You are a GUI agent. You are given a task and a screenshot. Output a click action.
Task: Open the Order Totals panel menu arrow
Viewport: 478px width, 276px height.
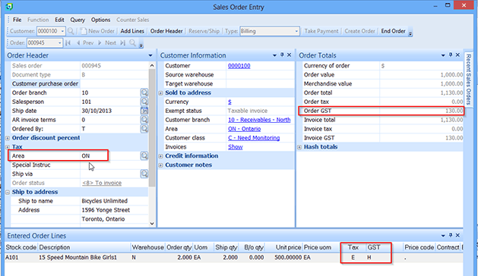coord(443,55)
